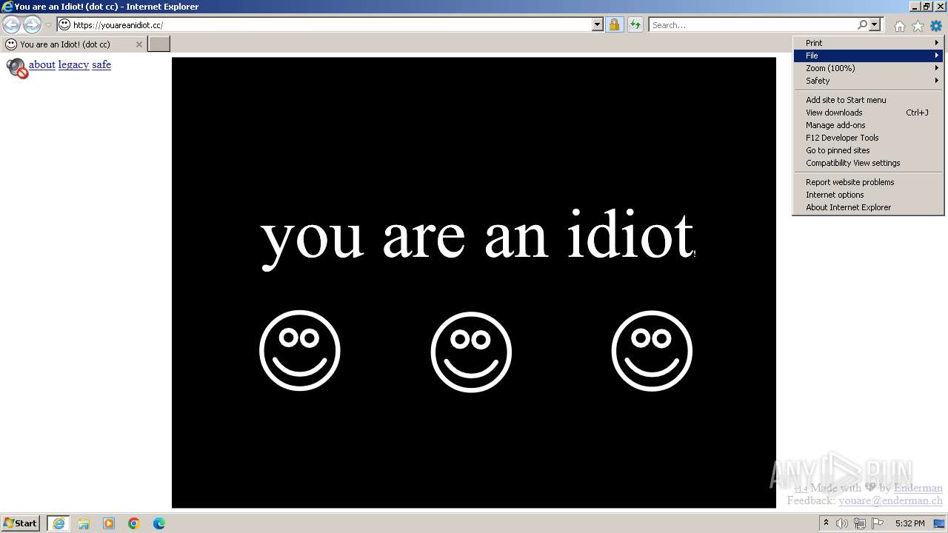948x533 pixels.
Task: Click the Internet Explorer title bar logo
Action: pos(7,7)
